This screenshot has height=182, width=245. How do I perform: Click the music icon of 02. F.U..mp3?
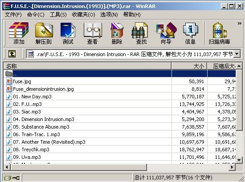click(x=9, y=104)
